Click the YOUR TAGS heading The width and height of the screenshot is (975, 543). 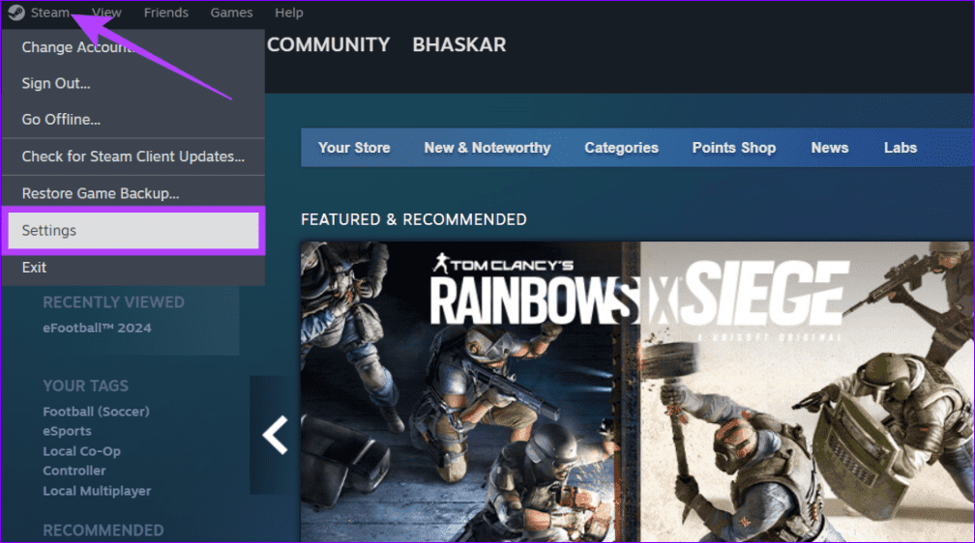click(86, 386)
